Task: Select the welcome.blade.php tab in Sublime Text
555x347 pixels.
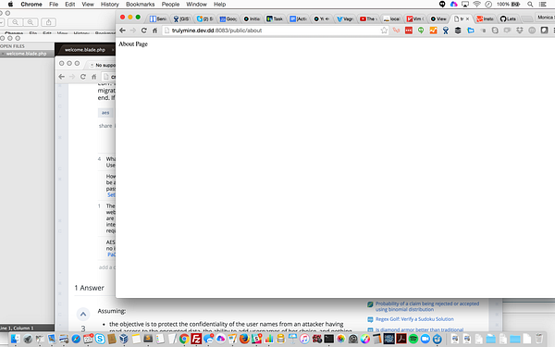Action: [85, 50]
